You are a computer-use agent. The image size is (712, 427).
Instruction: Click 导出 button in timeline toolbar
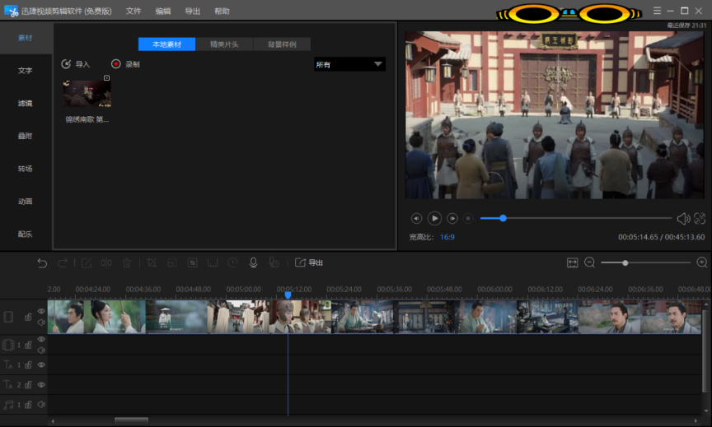[309, 263]
